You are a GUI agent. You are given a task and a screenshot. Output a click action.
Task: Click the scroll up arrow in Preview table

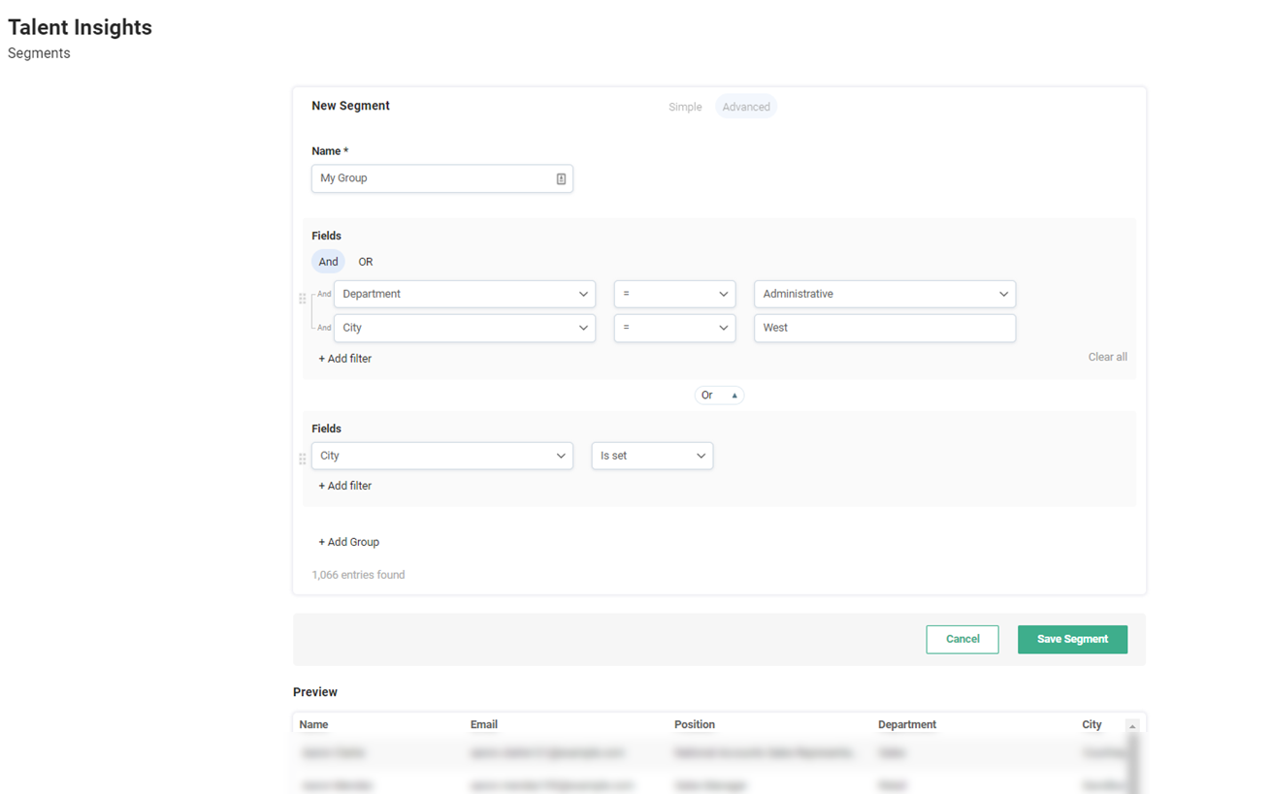(1131, 726)
